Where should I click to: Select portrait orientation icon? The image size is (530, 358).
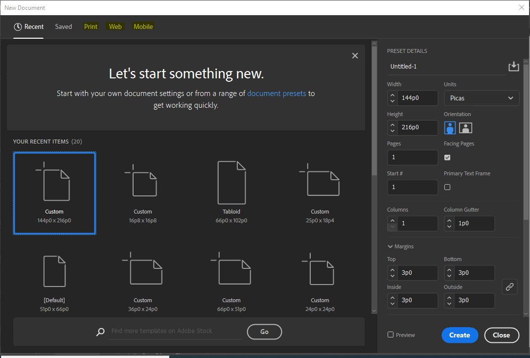coord(450,128)
